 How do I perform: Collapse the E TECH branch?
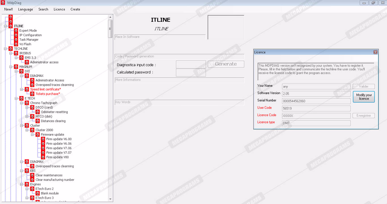(16, 98)
